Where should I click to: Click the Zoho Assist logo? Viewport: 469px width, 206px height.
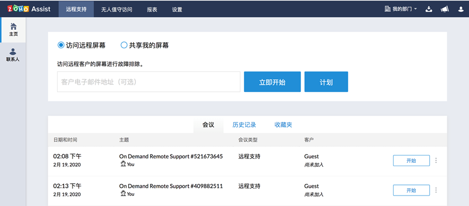[x=29, y=9]
